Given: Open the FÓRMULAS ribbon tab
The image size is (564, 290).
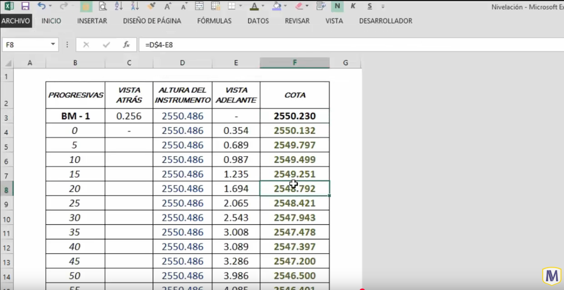Looking at the screenshot, I should pos(215,21).
